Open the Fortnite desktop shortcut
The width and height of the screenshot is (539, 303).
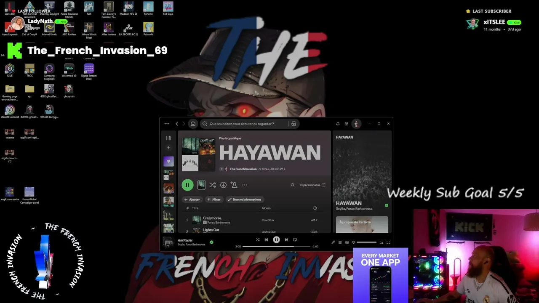pos(148,8)
